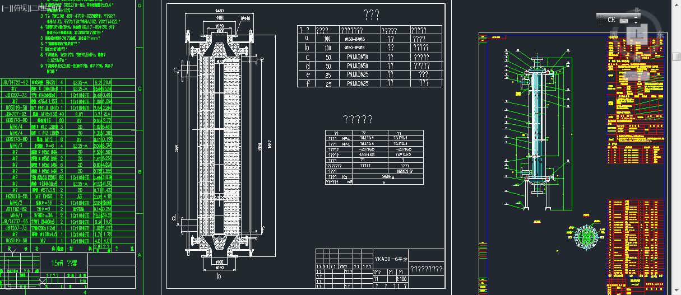This screenshot has width=681, height=295.
Task: Click the 西 west label on the ViewCube compass
Action: [615, 34]
